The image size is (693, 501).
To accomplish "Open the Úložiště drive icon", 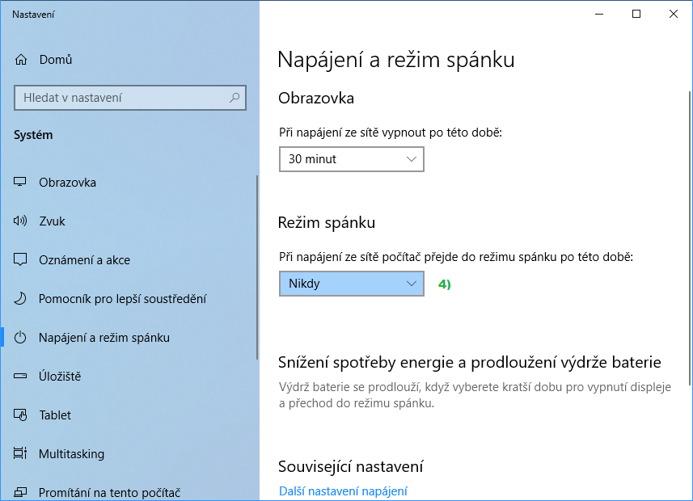I will click(x=20, y=376).
